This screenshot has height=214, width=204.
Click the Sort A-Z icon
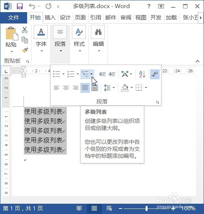[142, 74]
